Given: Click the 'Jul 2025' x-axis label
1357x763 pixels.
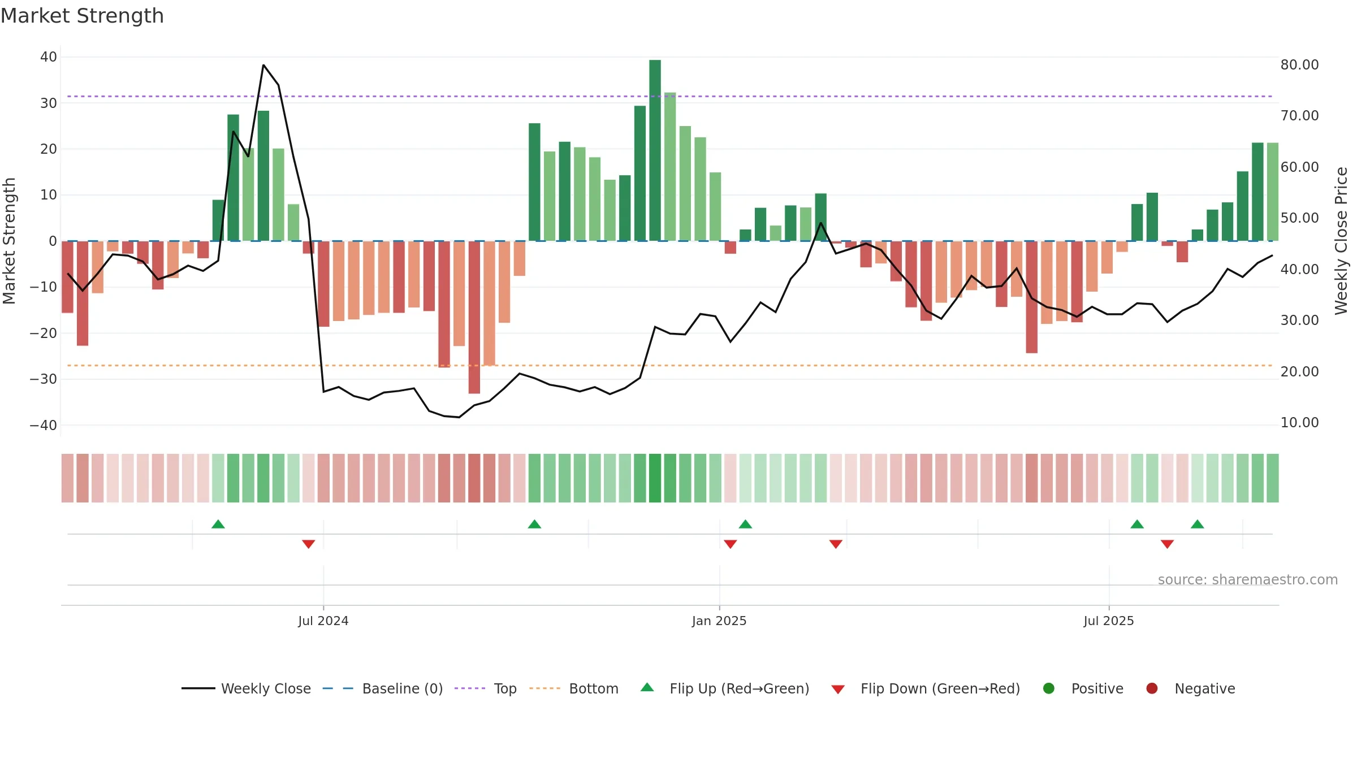Looking at the screenshot, I should click(1109, 621).
